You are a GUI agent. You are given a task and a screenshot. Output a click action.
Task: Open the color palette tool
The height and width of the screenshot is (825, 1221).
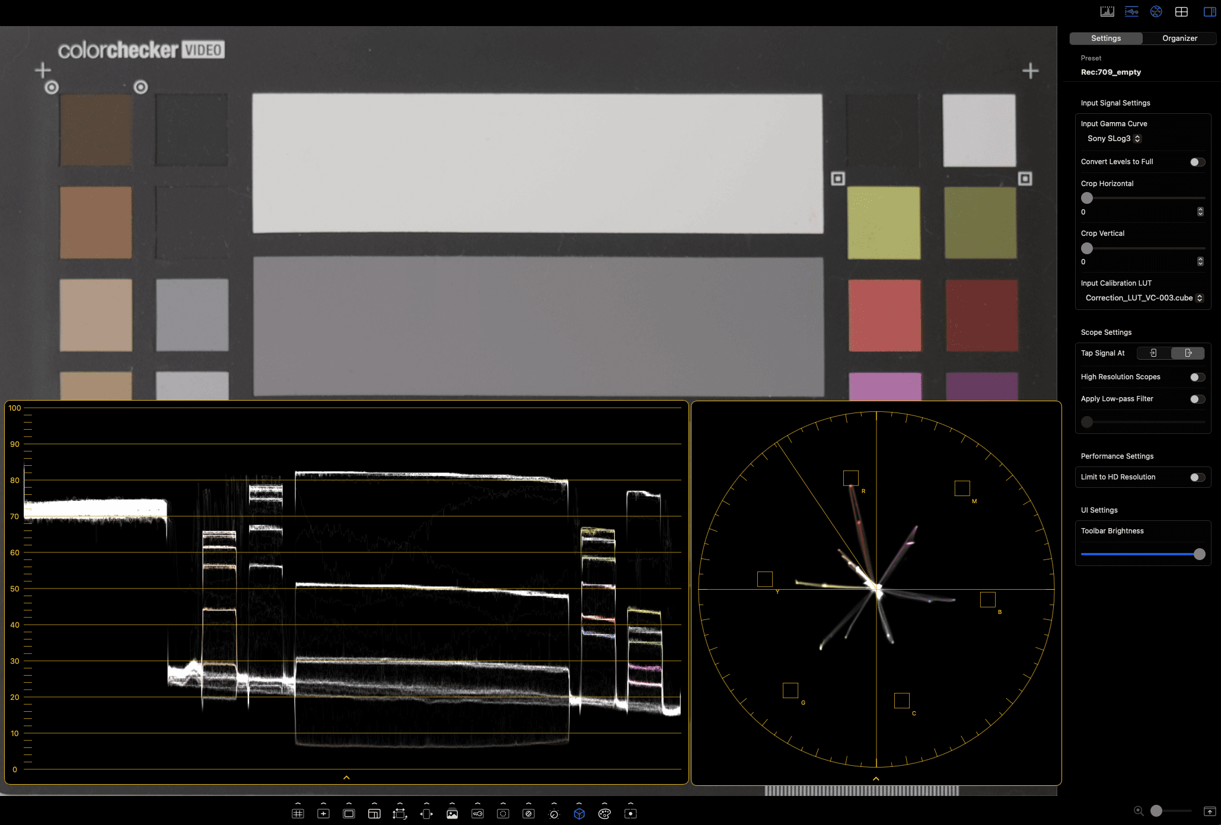click(604, 814)
